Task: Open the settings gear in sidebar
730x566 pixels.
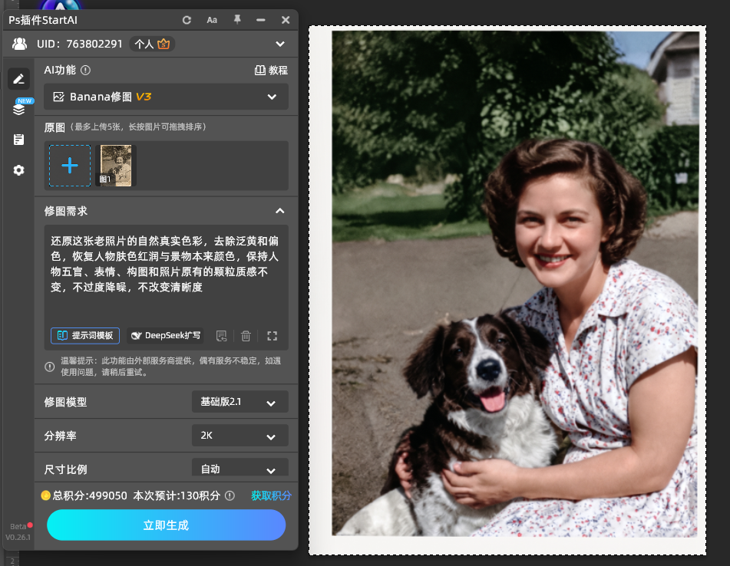Action: (x=18, y=170)
